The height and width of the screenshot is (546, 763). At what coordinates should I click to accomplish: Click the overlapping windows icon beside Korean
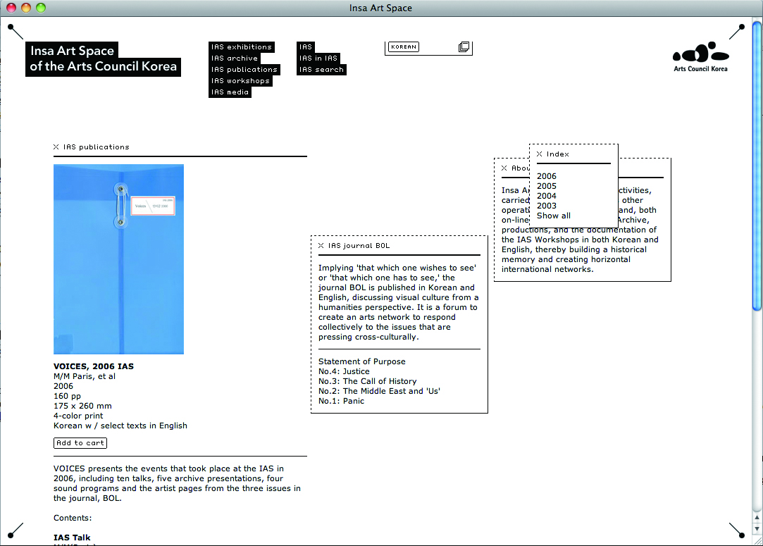(x=464, y=47)
